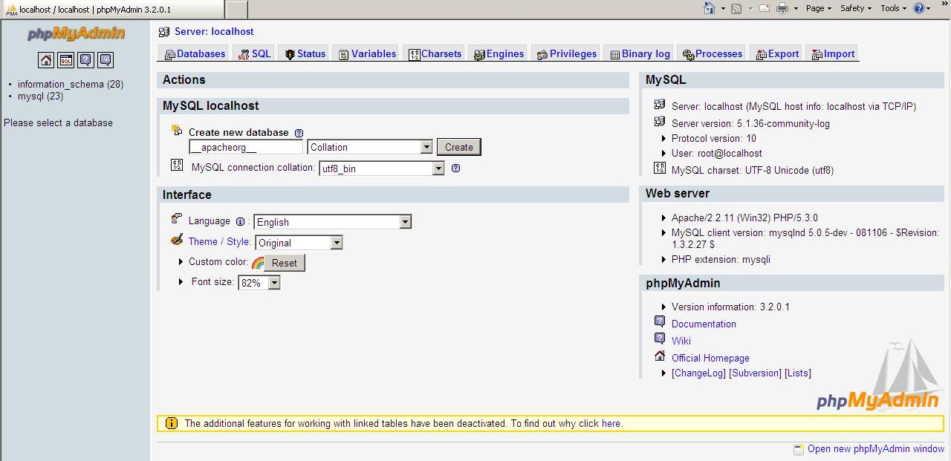Click the Official Homepage house icon
The width and height of the screenshot is (951, 461).
pyautogui.click(x=660, y=356)
